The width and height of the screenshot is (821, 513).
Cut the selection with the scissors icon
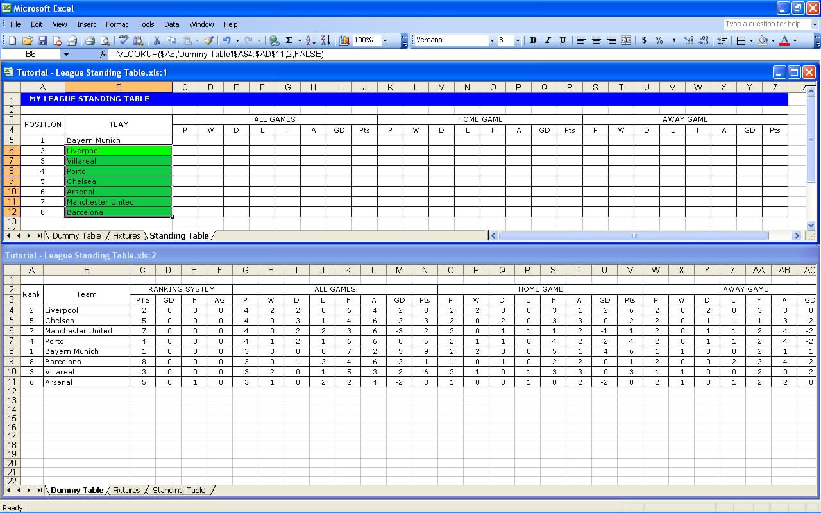[157, 40]
